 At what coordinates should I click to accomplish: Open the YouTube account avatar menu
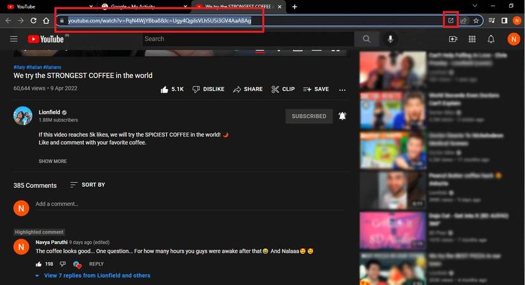coord(514,39)
